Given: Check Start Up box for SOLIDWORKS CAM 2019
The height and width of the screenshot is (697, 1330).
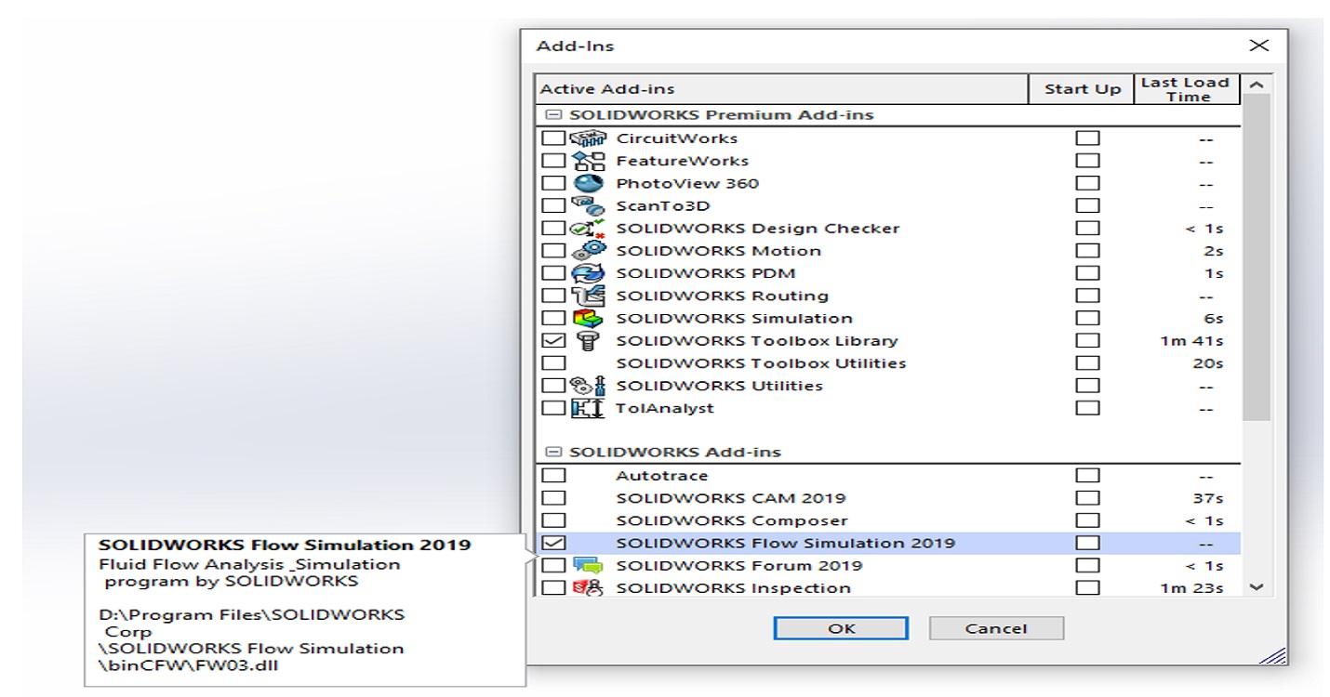Looking at the screenshot, I should point(1087,498).
